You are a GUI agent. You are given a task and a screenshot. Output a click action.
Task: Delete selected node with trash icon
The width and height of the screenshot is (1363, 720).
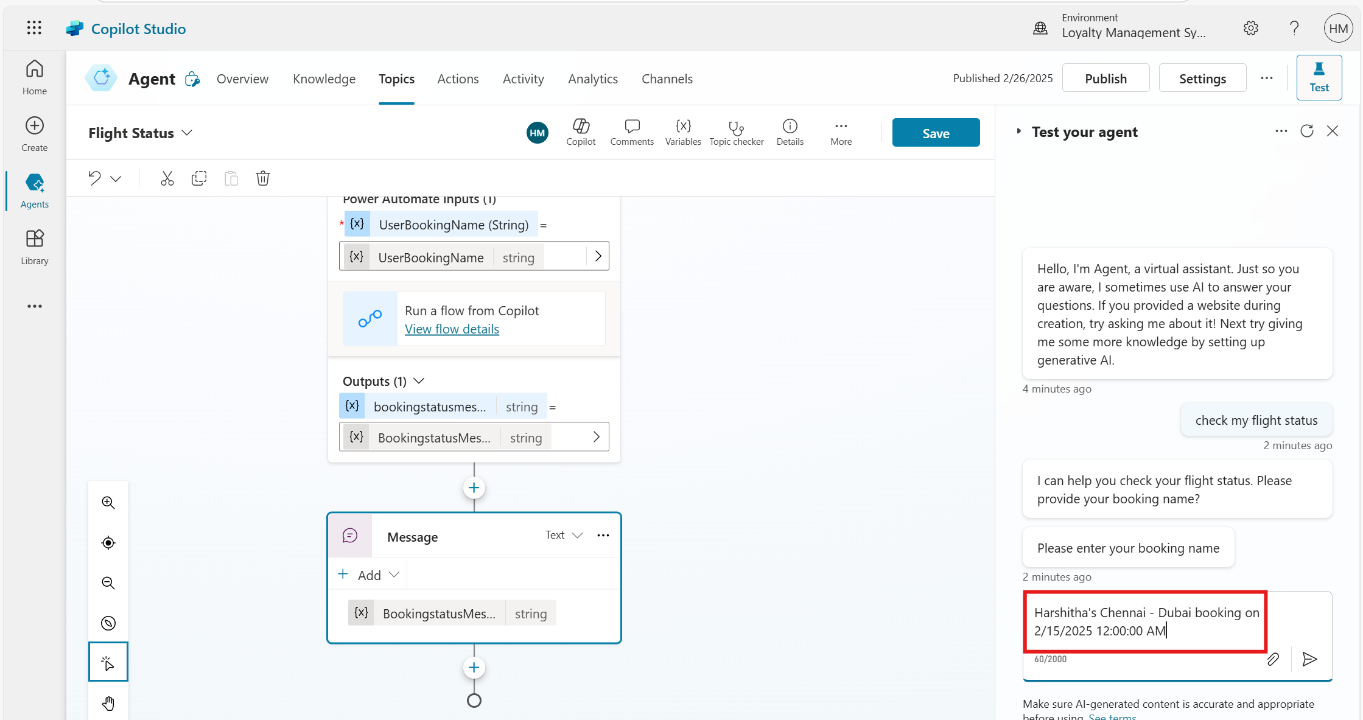pyautogui.click(x=263, y=178)
